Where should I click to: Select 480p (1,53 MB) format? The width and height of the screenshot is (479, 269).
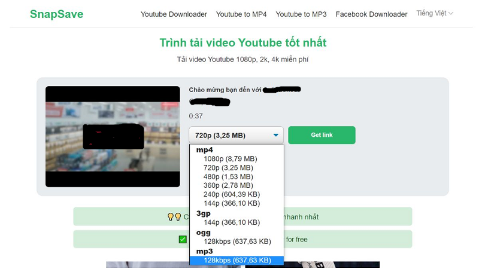pos(228,177)
